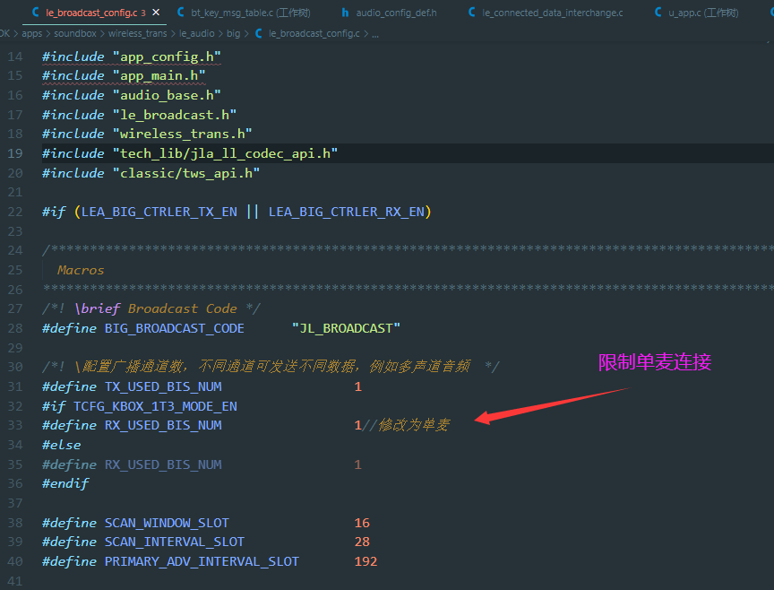Viewport: 774px width, 590px height.
Task: Open the le_audio breadcrumb segment
Action: point(196,33)
